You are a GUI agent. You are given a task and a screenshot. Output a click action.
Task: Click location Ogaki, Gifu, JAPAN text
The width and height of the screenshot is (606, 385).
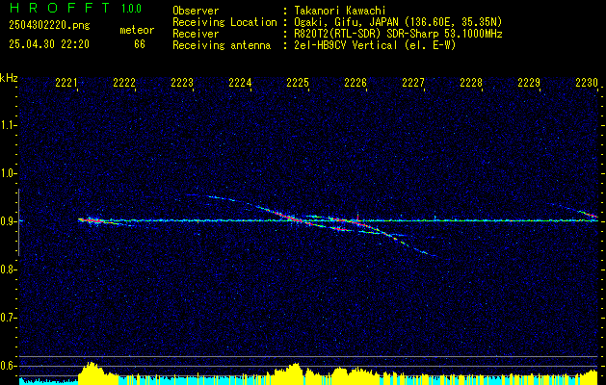[398, 22]
